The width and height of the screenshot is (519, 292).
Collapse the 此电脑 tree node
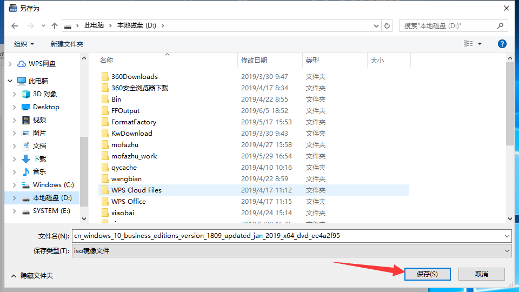(10, 81)
